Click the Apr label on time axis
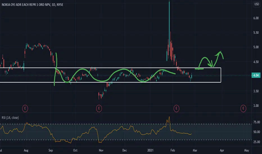Viewport: 262px width, 154px height. coord(222,151)
